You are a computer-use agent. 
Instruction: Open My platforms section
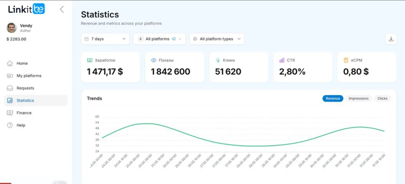[36, 76]
